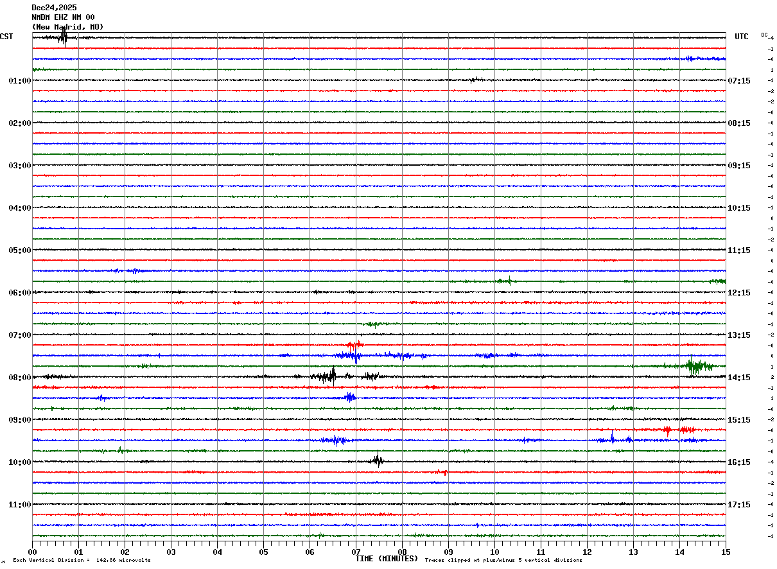Select the 10:00 CST row label
This screenshot has height=569, width=777.
pyautogui.click(x=19, y=462)
